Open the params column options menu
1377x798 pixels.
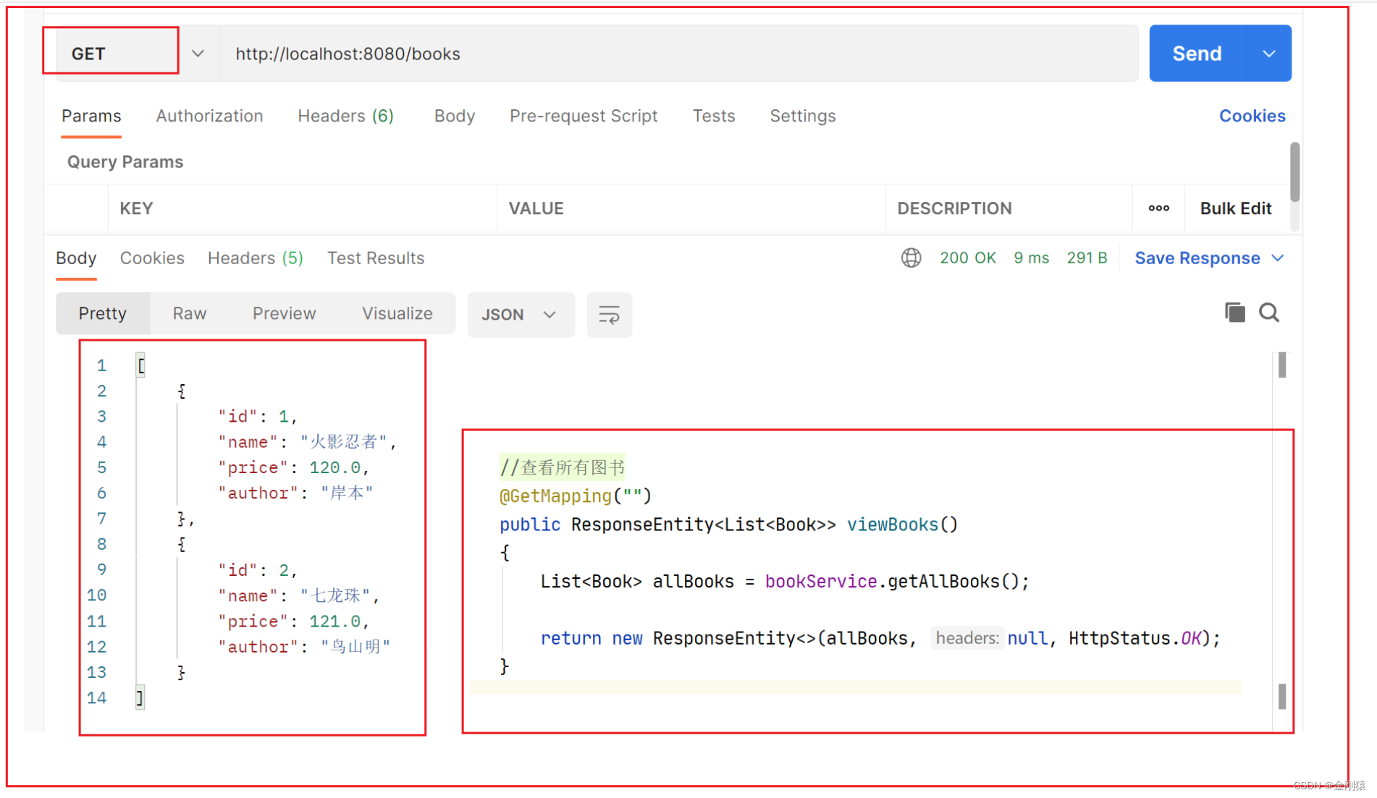1158,208
